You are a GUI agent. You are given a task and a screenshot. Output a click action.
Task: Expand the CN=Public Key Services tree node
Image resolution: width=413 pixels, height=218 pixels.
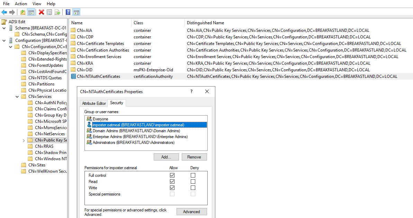tap(24, 140)
